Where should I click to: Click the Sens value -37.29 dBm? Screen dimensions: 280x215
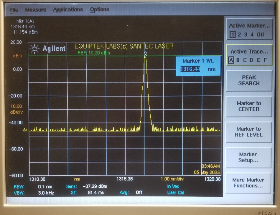click(x=95, y=186)
